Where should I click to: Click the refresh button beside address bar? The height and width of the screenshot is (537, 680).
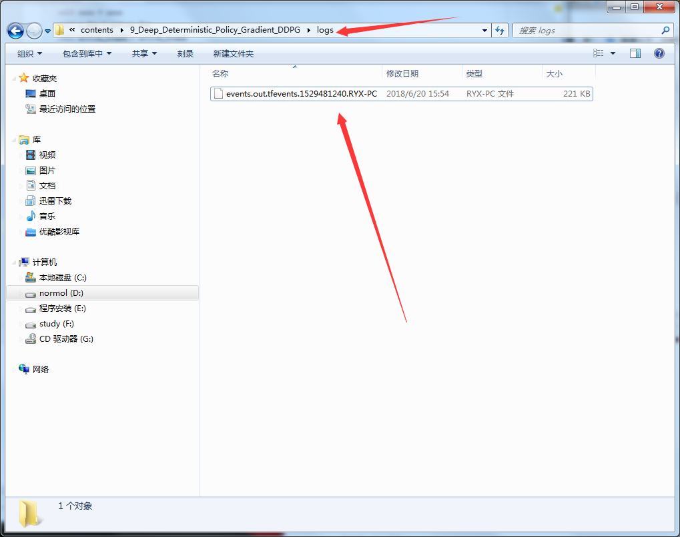click(500, 31)
